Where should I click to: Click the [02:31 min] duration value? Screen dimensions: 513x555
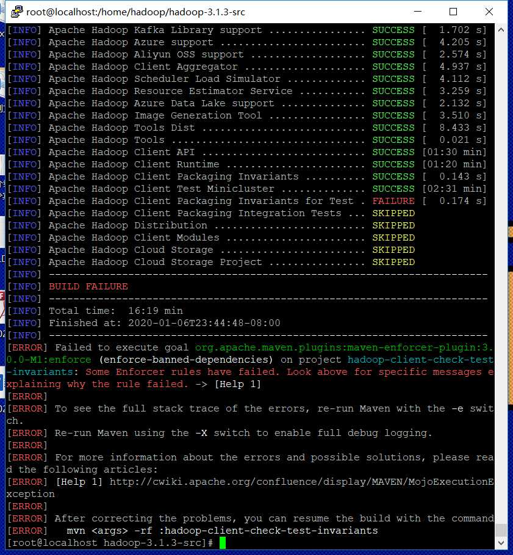[x=454, y=189]
